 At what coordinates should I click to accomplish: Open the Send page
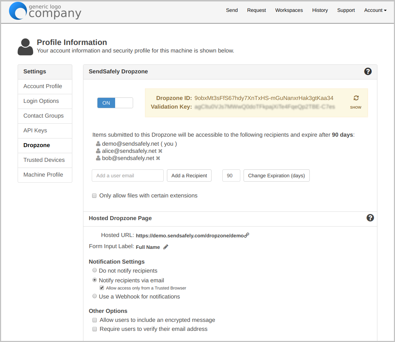pyautogui.click(x=232, y=10)
